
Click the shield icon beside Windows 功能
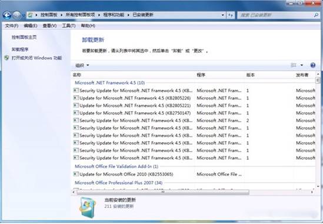7,58
